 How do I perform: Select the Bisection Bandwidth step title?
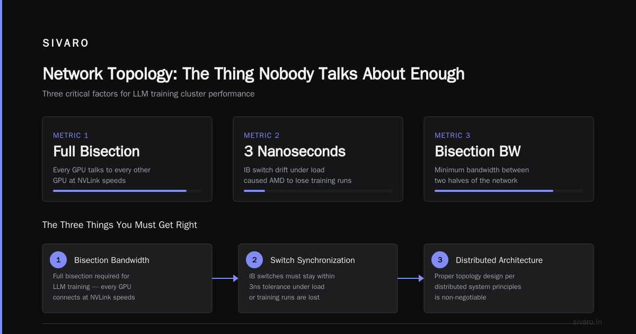pos(112,260)
